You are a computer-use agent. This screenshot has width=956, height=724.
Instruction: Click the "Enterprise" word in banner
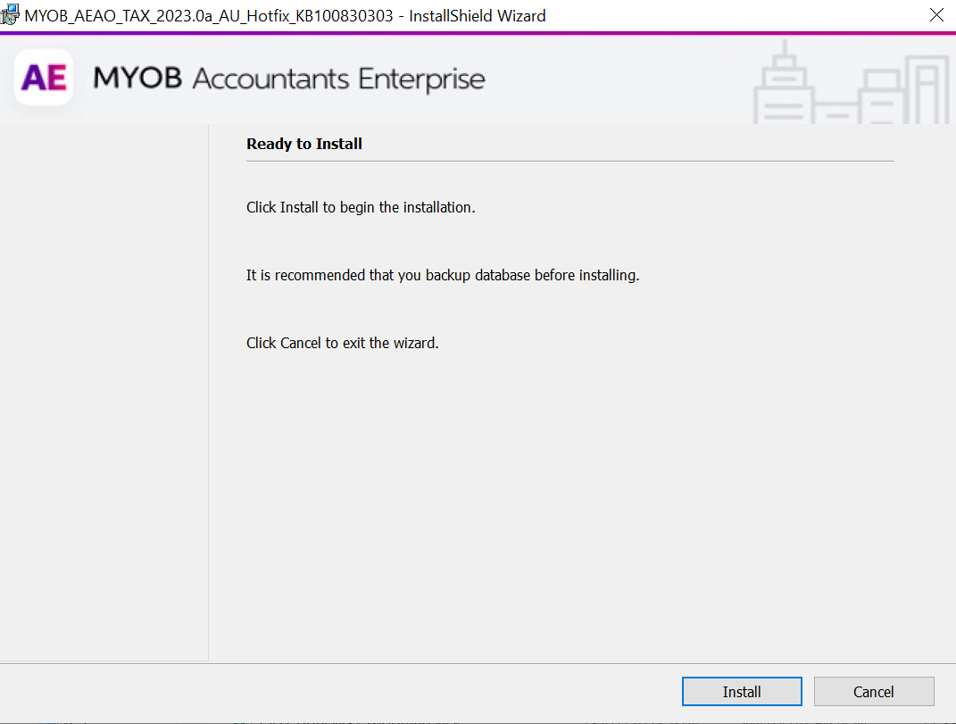point(421,79)
